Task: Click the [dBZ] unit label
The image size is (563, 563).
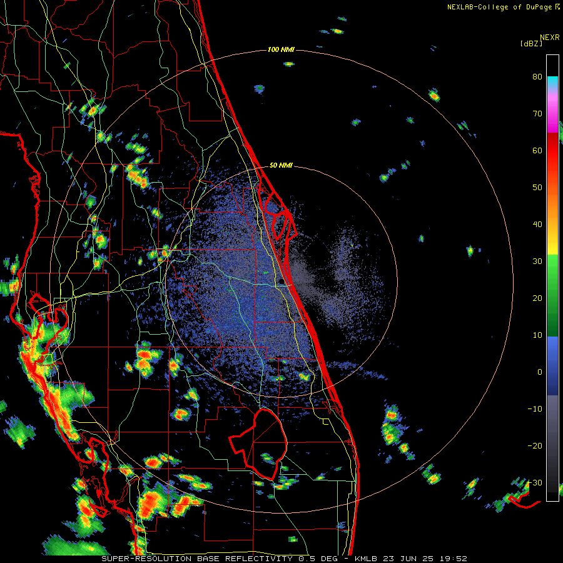Action: tap(531, 43)
